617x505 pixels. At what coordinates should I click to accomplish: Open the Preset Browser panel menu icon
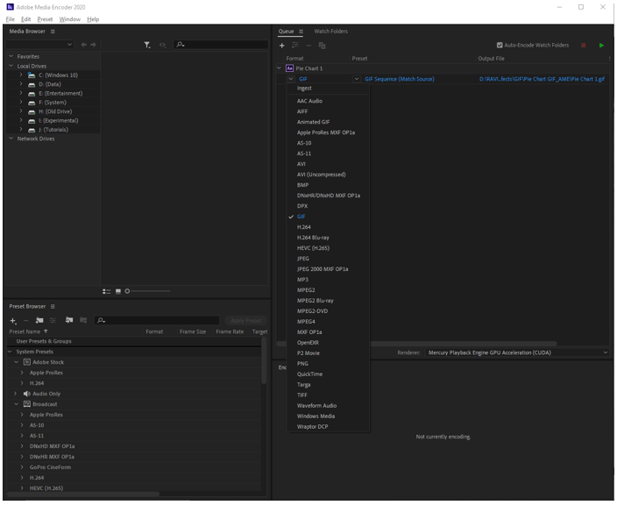click(x=53, y=307)
